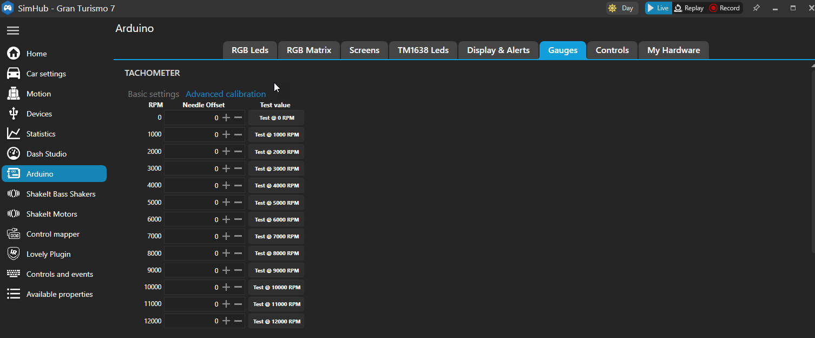Open the TM1638 Leds tab
815x338 pixels.
(423, 50)
